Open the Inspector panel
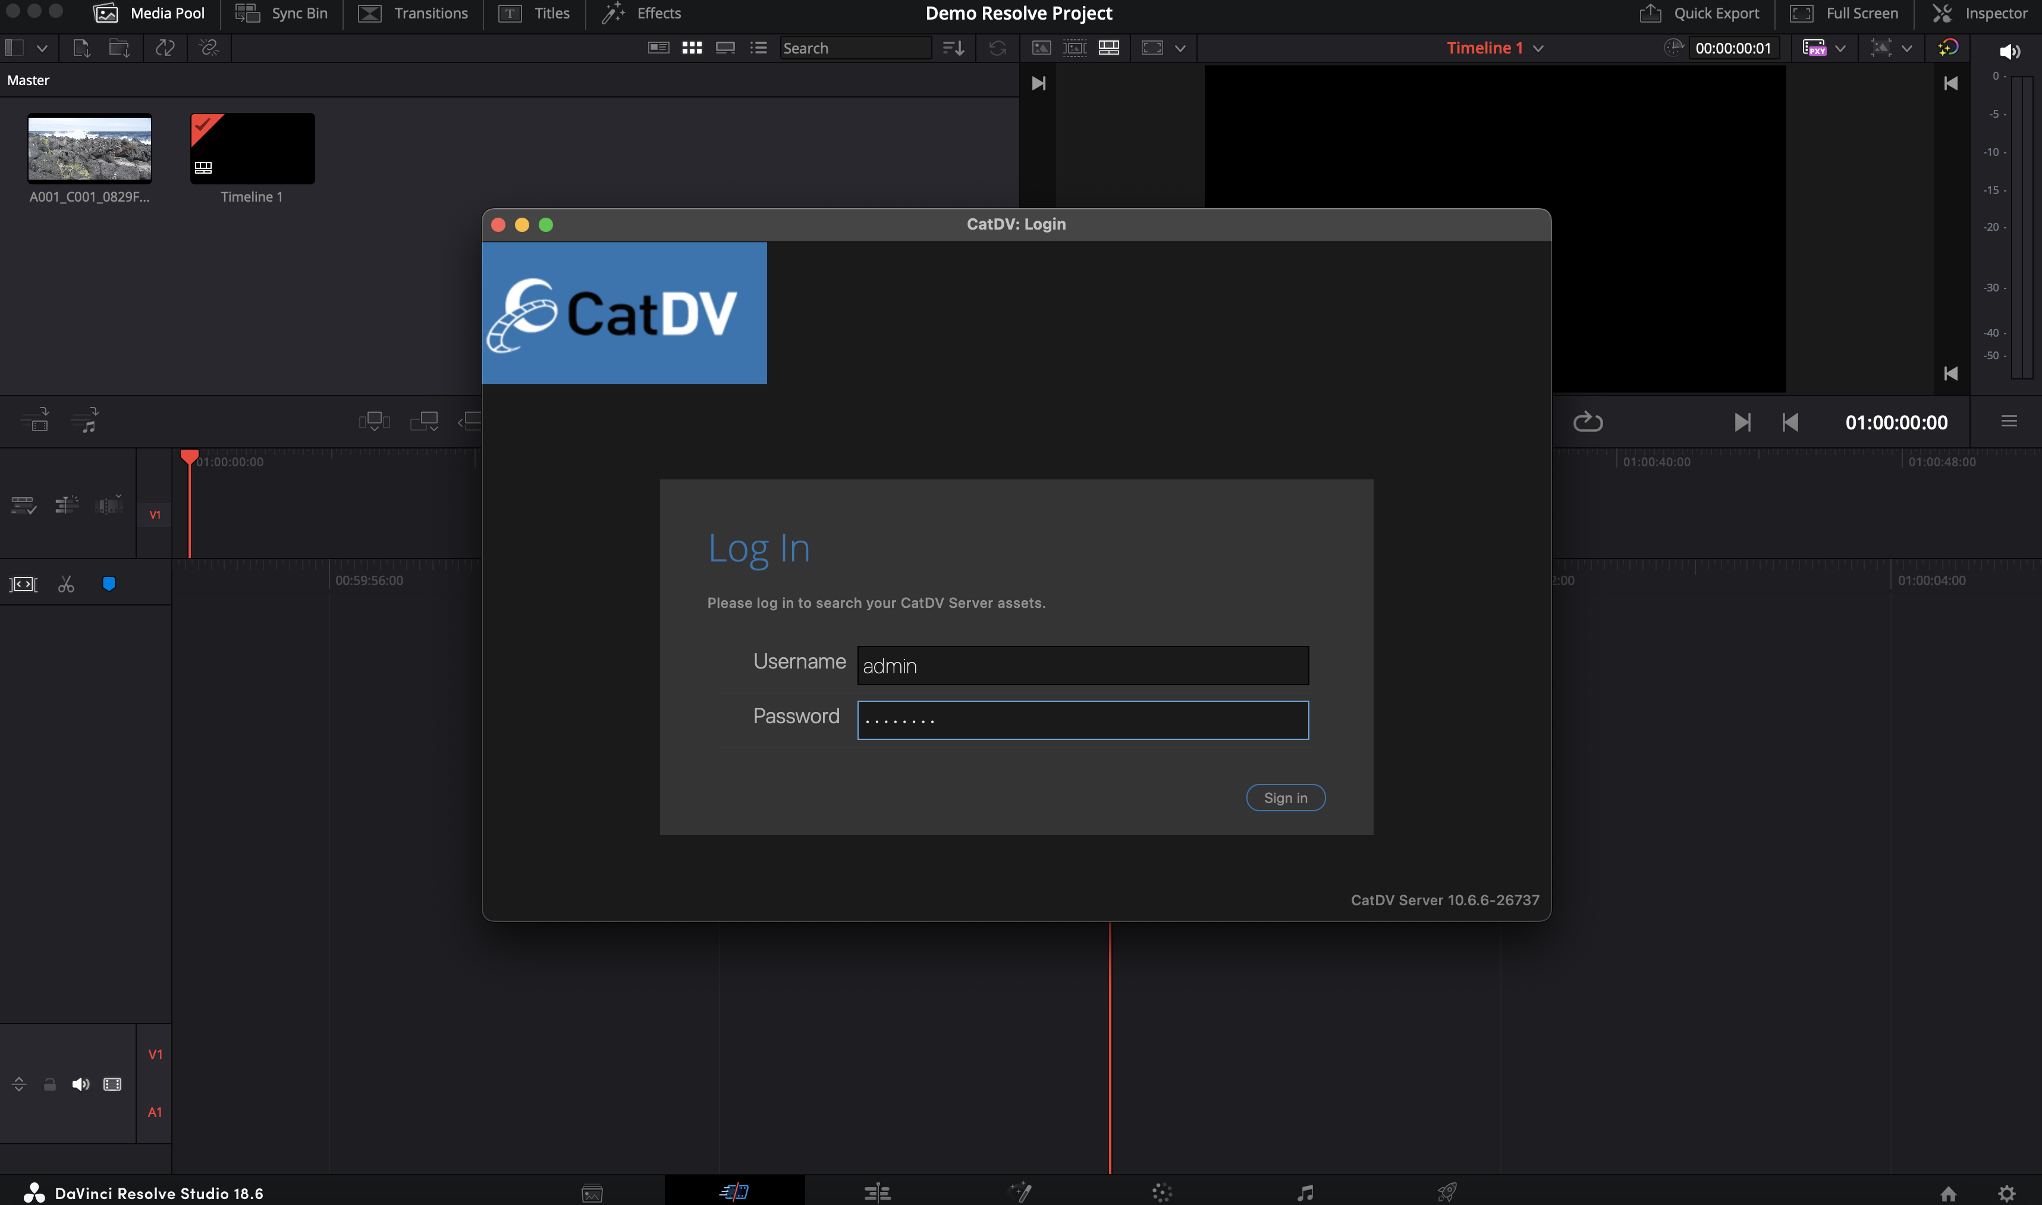Image resolution: width=2042 pixels, height=1205 pixels. [x=1979, y=13]
